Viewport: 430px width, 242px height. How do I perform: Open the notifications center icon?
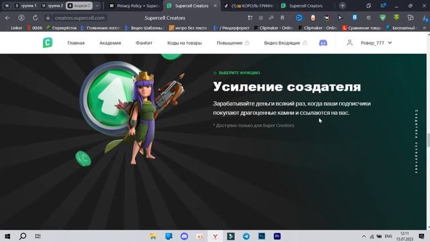tap(421, 236)
